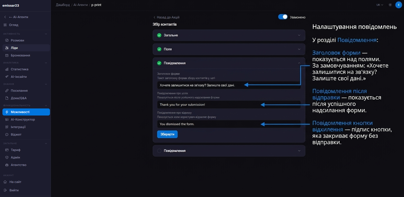This screenshot has width=404, height=197.
Task: Open AI-інсайти section
Action: [x=19, y=77]
